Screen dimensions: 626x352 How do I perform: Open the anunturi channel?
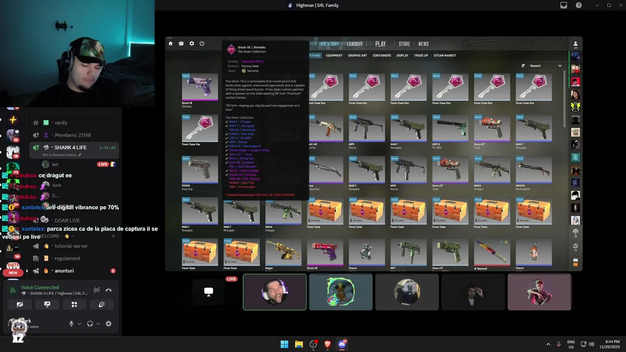(73, 271)
